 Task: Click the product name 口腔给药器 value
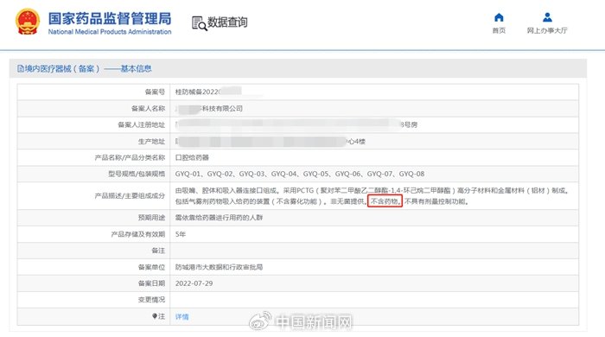click(192, 157)
